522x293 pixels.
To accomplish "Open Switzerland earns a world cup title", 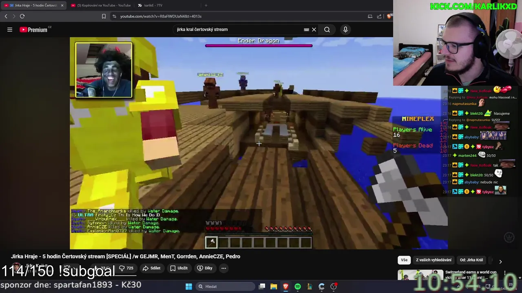I will pyautogui.click(x=471, y=275).
